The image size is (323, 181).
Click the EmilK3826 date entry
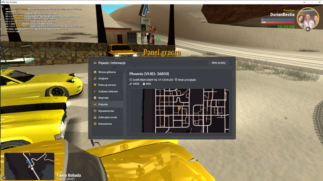coord(153,80)
